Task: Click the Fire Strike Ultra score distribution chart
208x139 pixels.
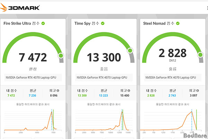Action: 33,121
